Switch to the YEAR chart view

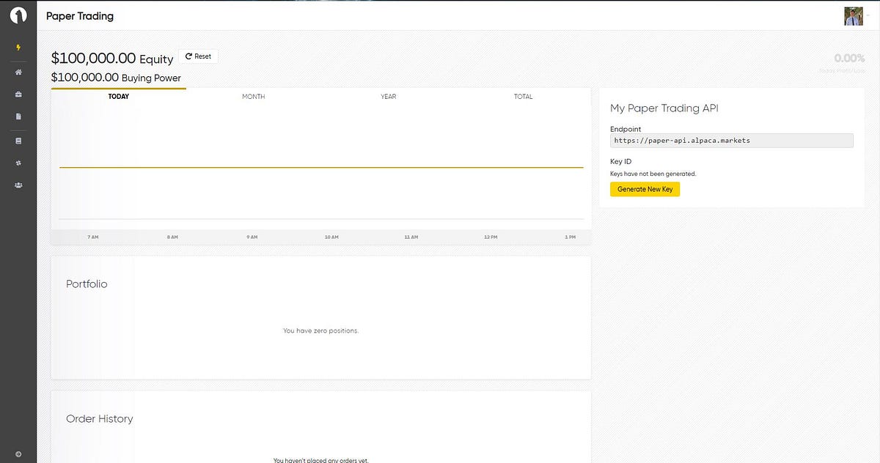pos(388,96)
